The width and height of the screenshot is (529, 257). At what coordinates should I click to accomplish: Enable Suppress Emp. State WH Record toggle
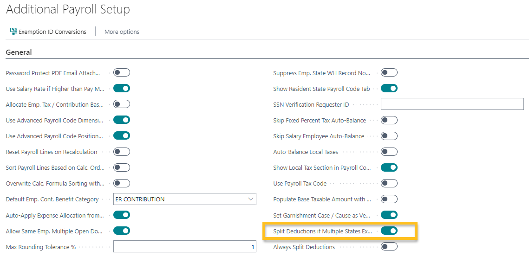pyautogui.click(x=389, y=73)
